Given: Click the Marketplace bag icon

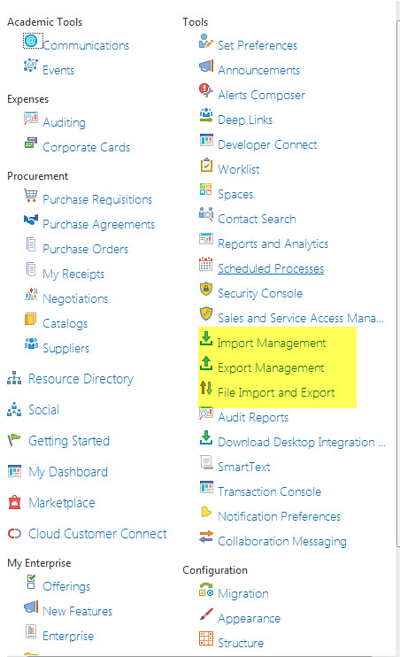Looking at the screenshot, I should (14, 502).
